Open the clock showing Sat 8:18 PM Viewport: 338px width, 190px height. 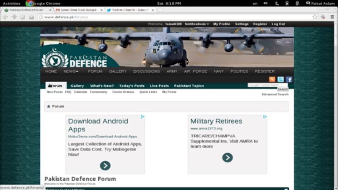coord(169,3)
